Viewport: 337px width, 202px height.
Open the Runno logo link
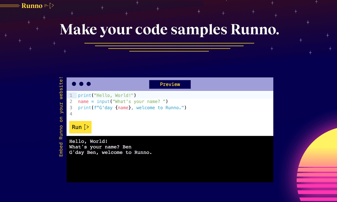[x=32, y=6]
